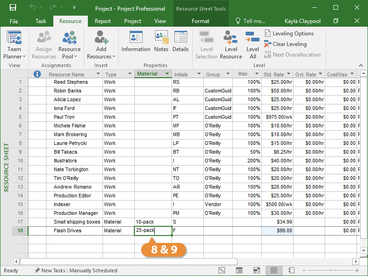This screenshot has width=368, height=276.
Task: Open resource Details pane
Action: pyautogui.click(x=180, y=41)
